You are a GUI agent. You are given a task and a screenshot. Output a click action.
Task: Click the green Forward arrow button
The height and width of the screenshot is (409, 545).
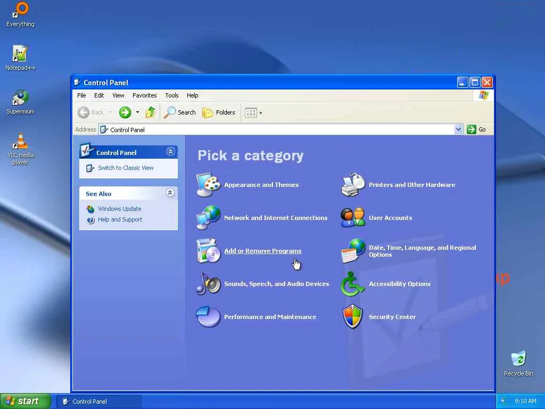tap(125, 112)
